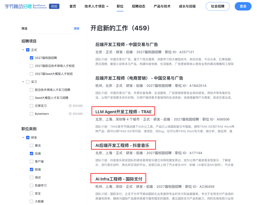This screenshot has width=257, height=205.
Task: Check the 大数据 checkbox
Action: click(32, 202)
